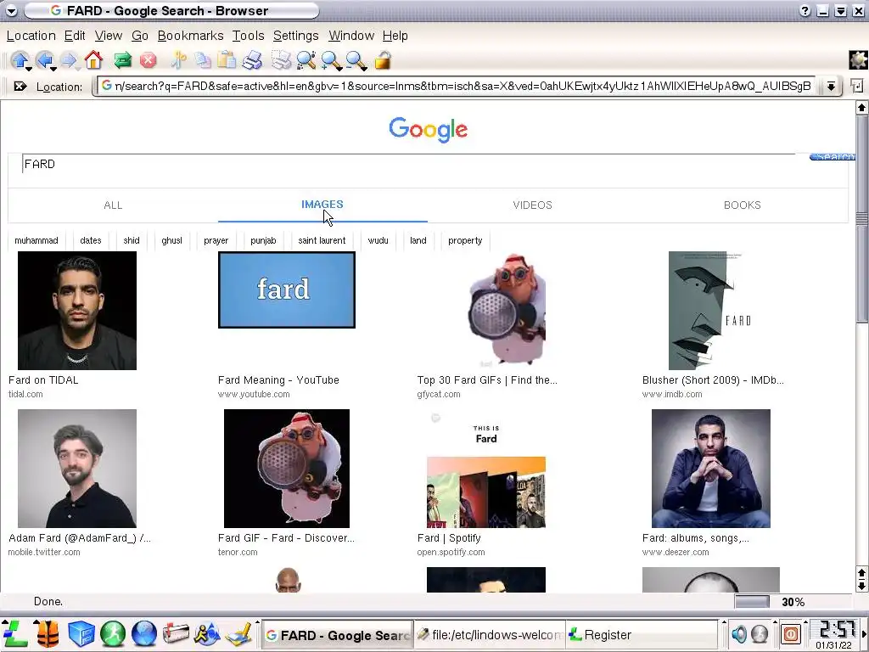This screenshot has width=869, height=652.
Task: Open 'Blusher (Short 2009) - IMDb' link
Action: [x=713, y=380]
